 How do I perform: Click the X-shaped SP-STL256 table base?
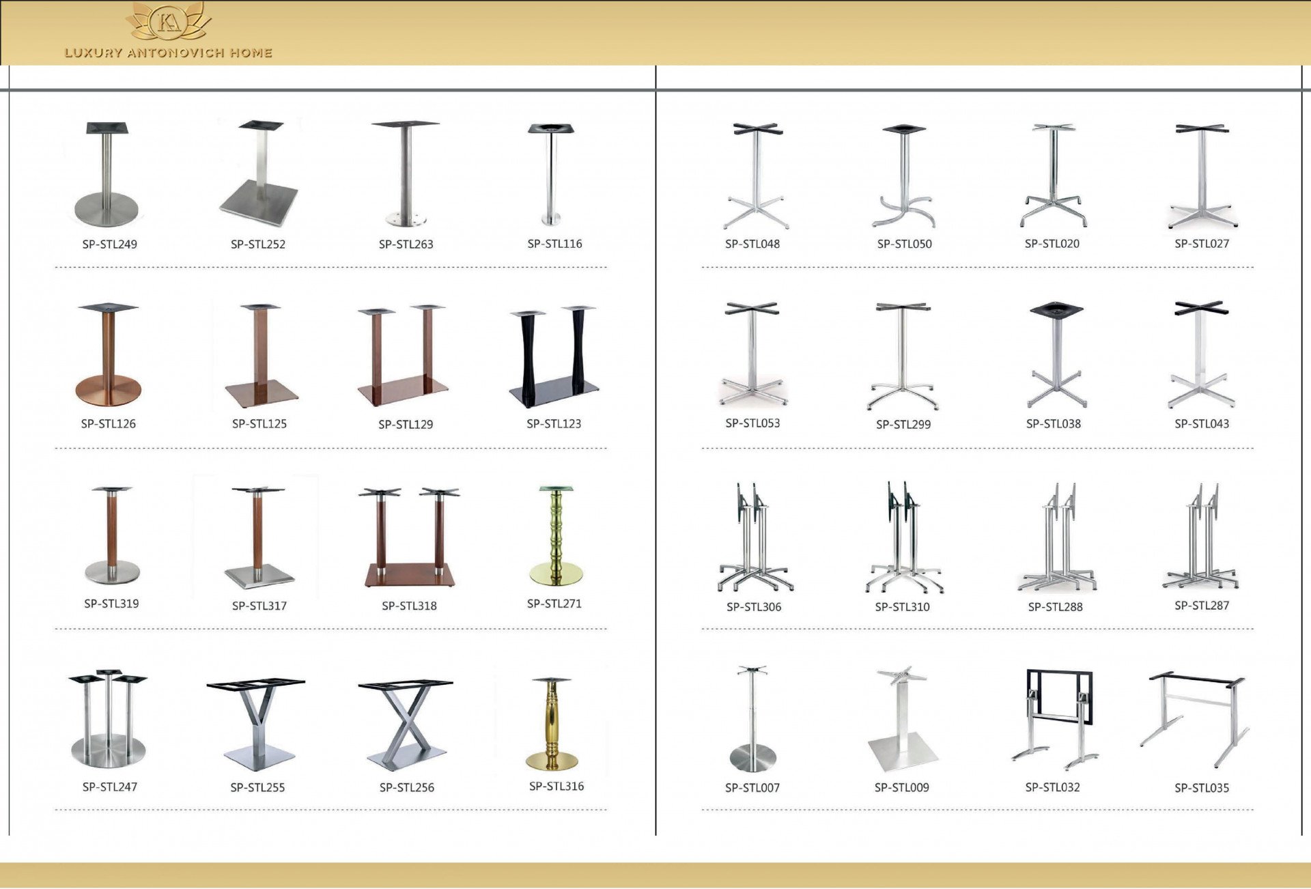(406, 724)
